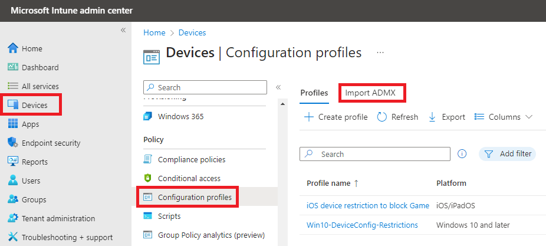546x246 pixels.
Task: Click the Create profile button
Action: (x=336, y=117)
